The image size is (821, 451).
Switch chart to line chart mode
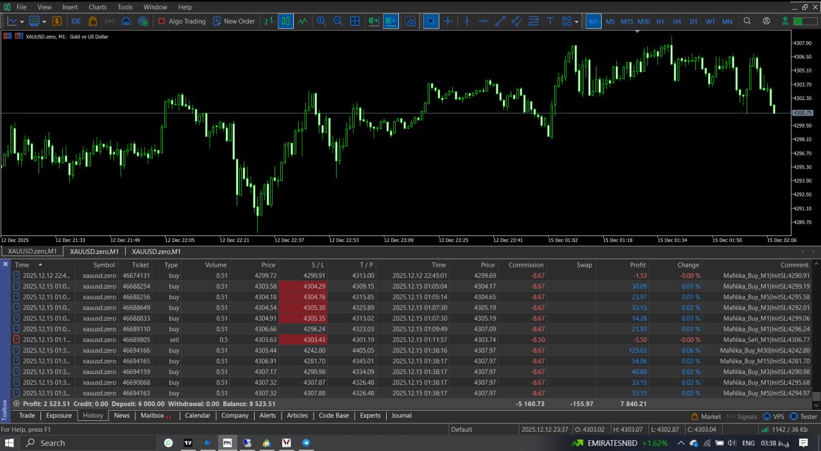pyautogui.click(x=303, y=21)
